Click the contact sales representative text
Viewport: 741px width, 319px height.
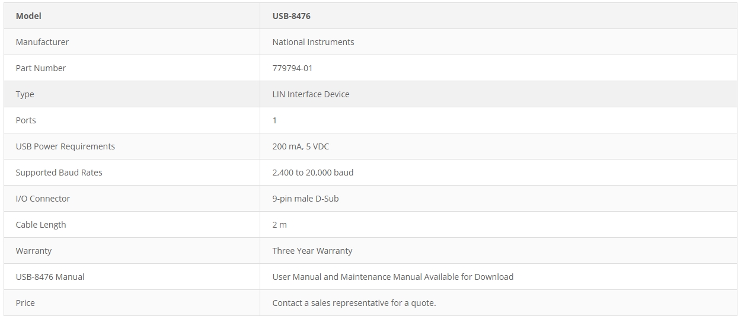tap(354, 303)
